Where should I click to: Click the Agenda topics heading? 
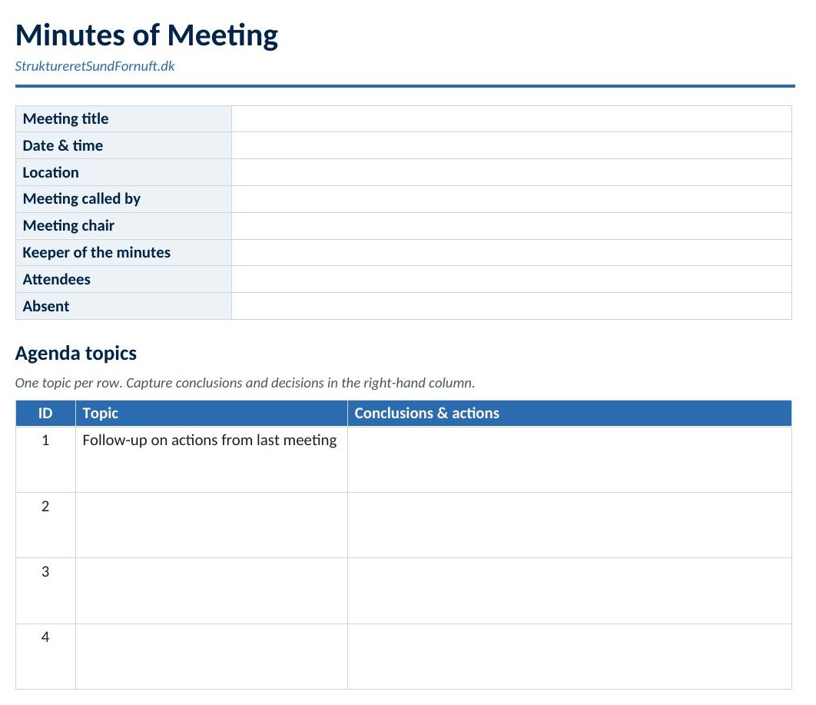(76, 354)
